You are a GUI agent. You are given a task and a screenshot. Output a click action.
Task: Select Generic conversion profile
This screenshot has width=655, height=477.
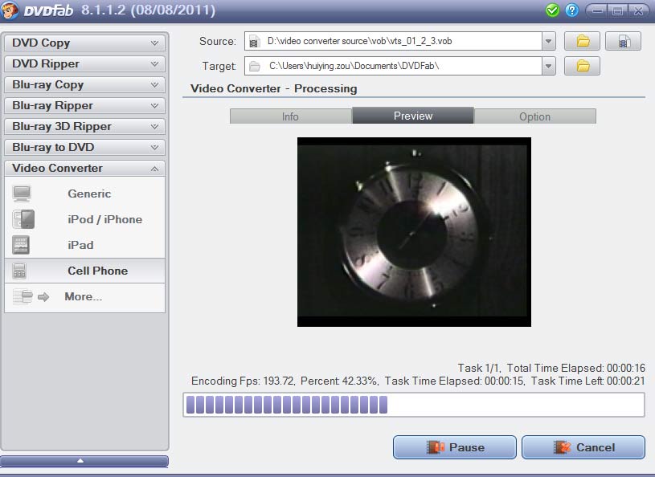(85, 194)
